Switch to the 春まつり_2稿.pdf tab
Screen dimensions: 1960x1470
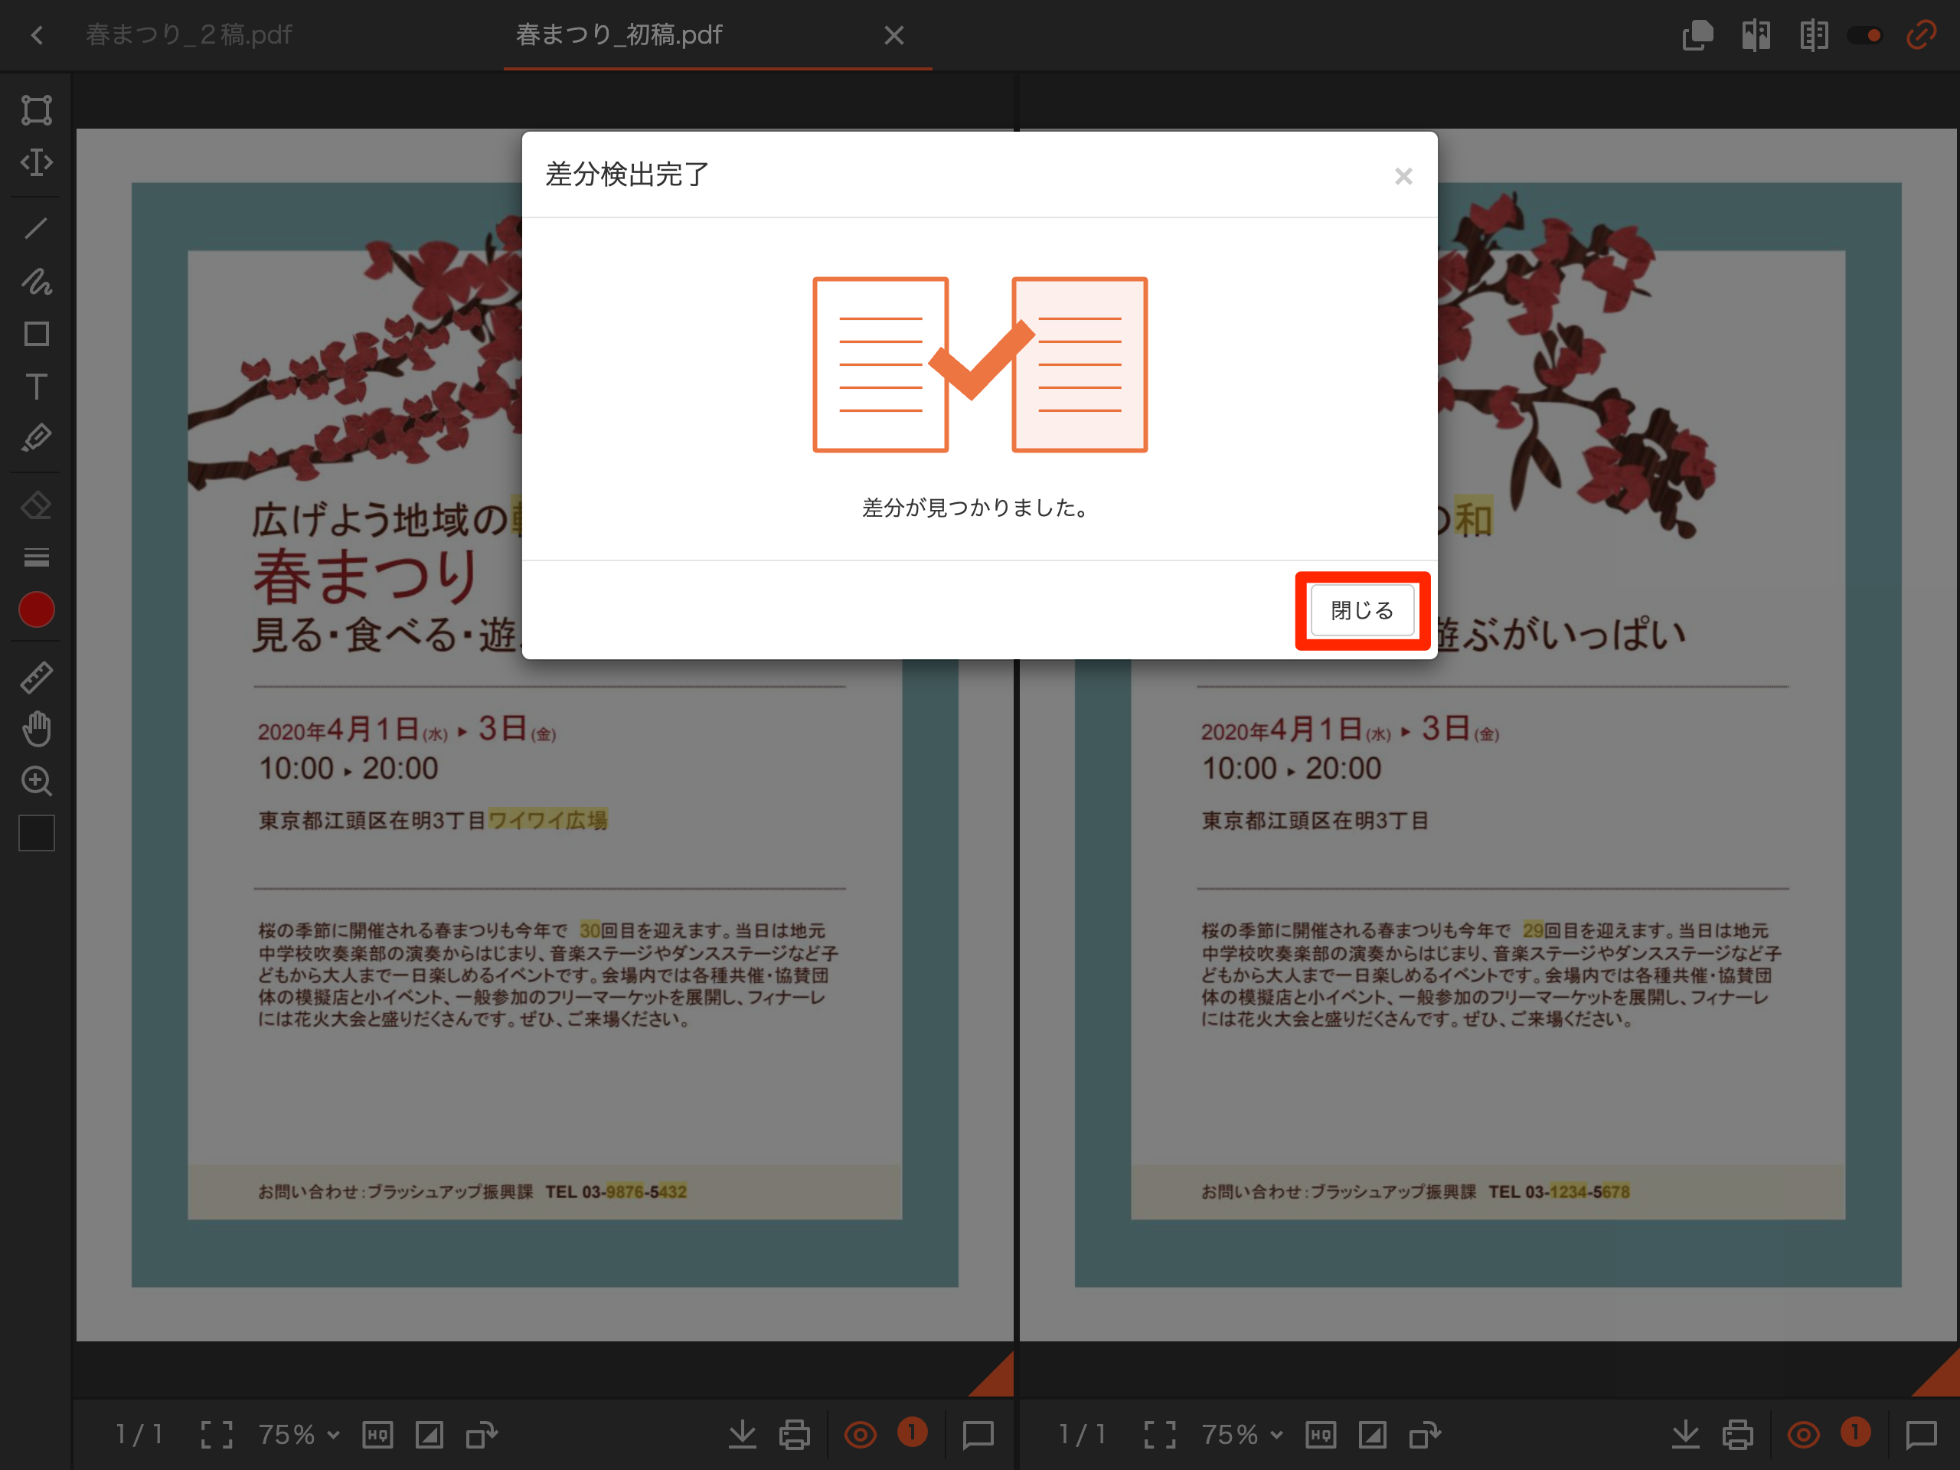[x=189, y=35]
